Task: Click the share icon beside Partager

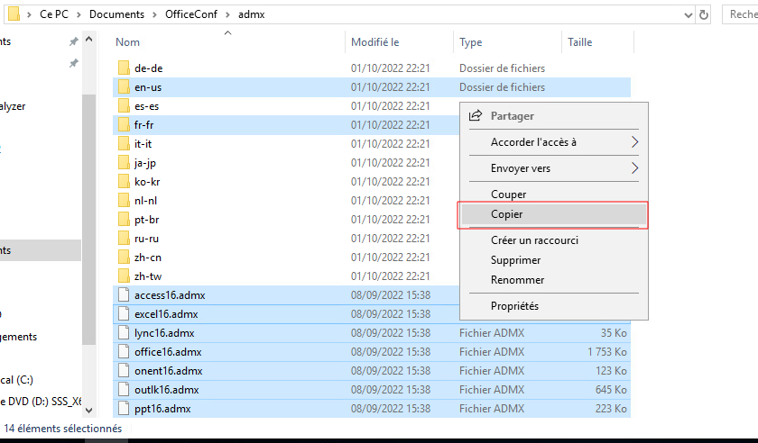Action: (476, 116)
